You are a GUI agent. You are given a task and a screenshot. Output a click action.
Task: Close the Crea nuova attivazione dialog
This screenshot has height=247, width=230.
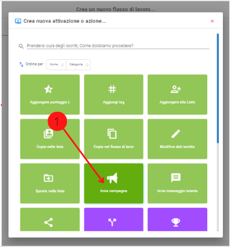pyautogui.click(x=212, y=21)
